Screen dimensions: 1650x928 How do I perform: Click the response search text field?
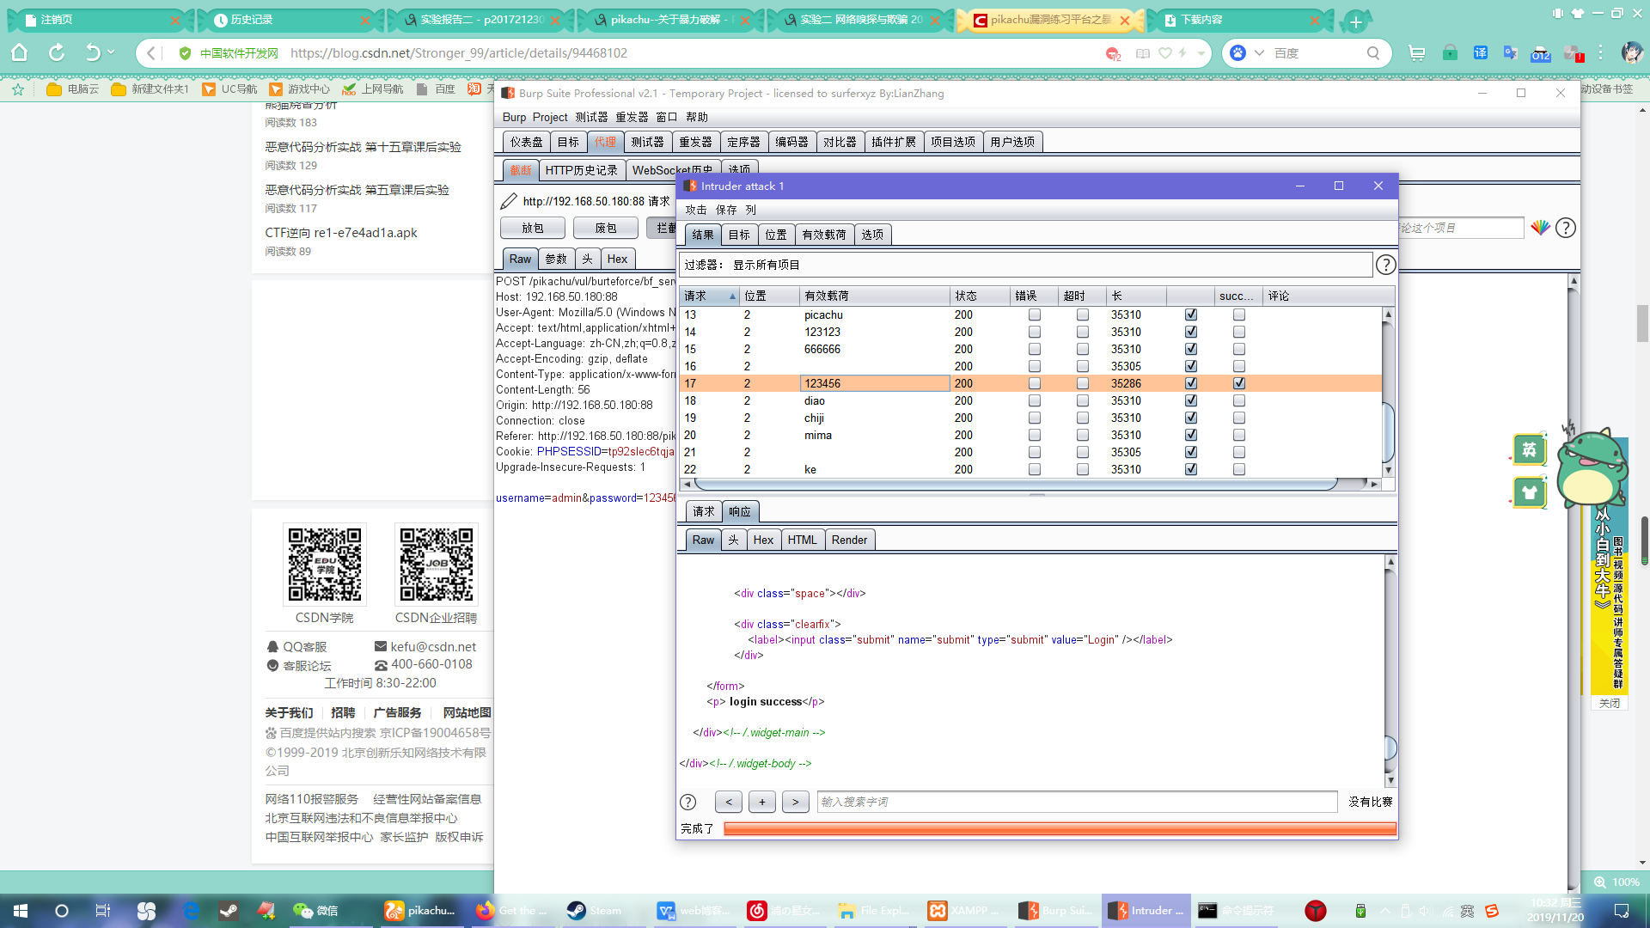(x=1076, y=802)
